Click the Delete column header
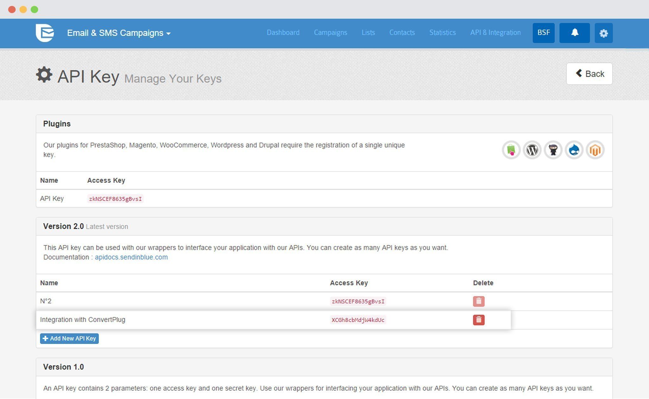The height and width of the screenshot is (399, 649). (483, 283)
